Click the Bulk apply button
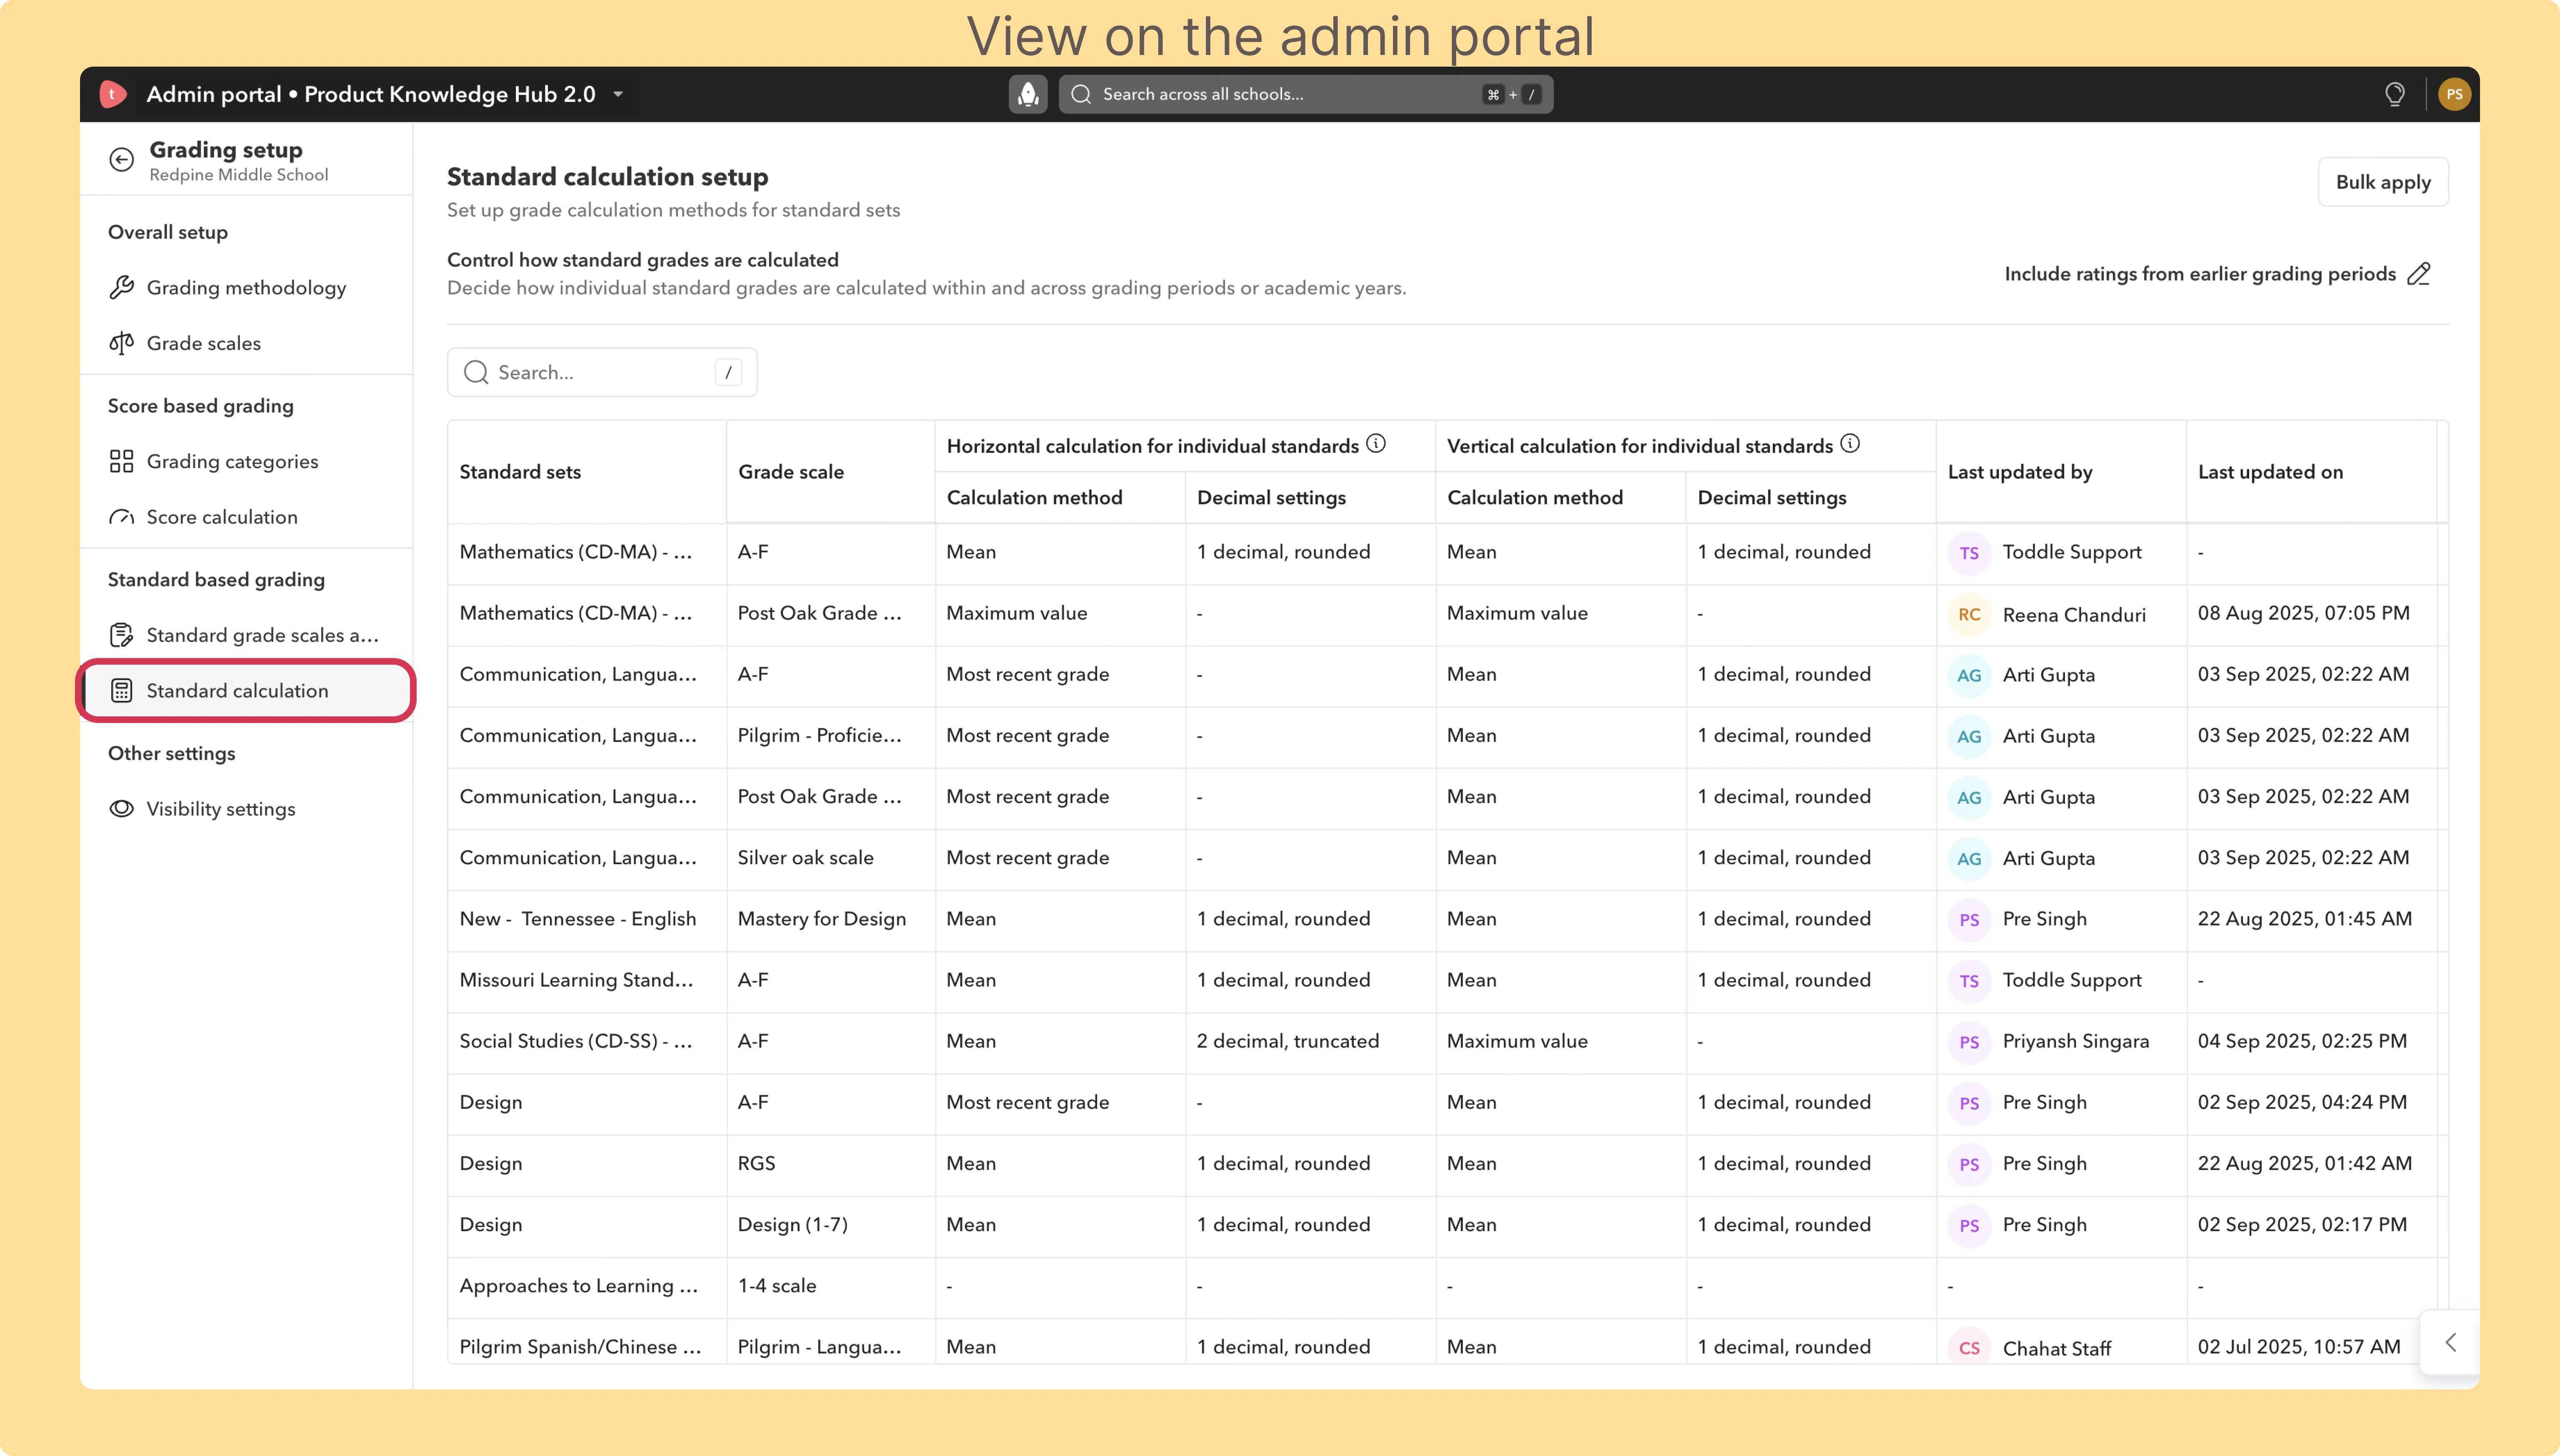Screen dimensions: 2560x1456 2383,182
